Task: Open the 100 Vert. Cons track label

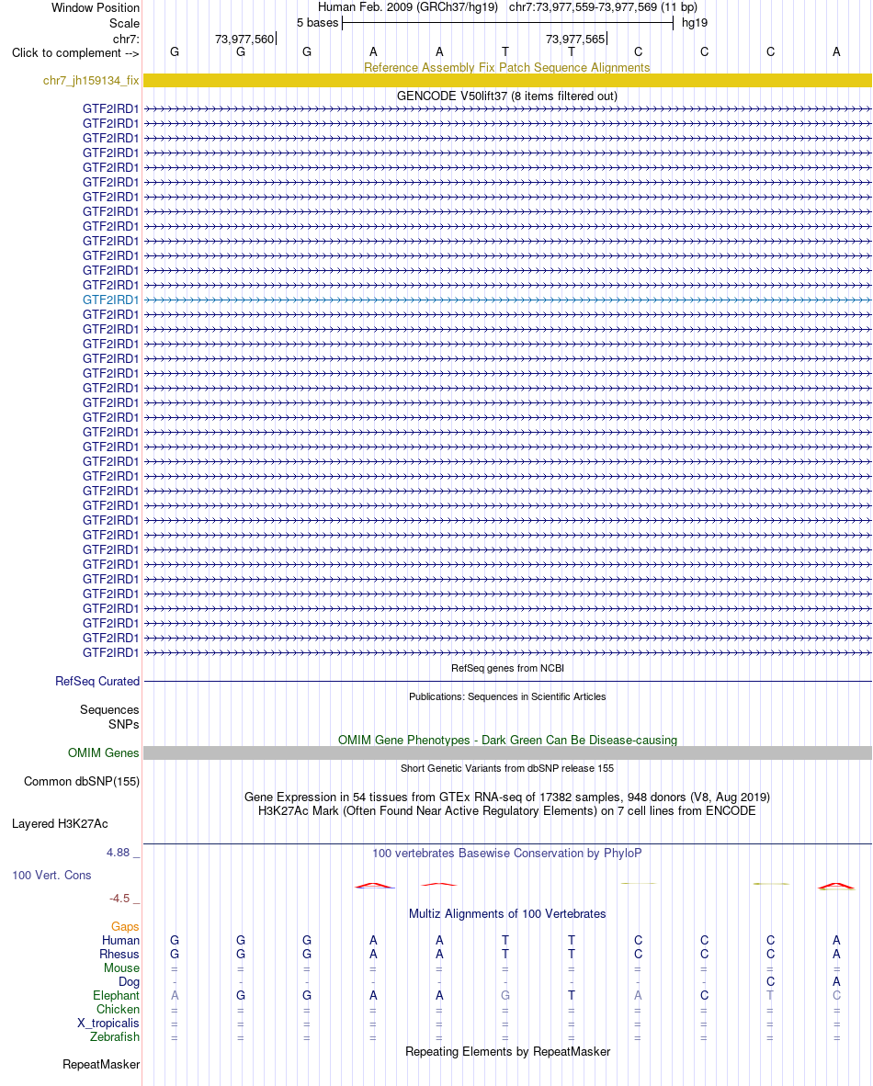Action: pyautogui.click(x=51, y=876)
